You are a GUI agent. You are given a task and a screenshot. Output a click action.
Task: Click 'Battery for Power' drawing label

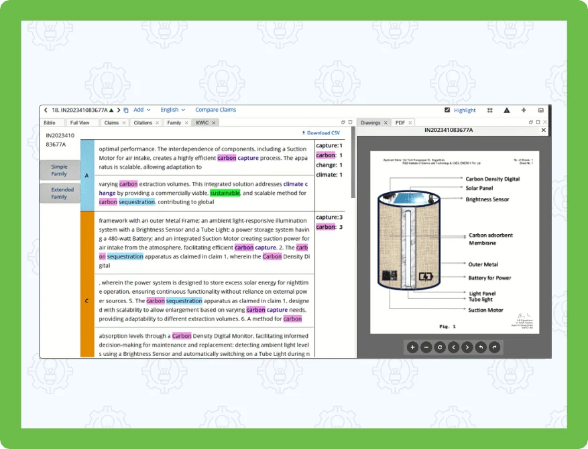[x=489, y=278]
